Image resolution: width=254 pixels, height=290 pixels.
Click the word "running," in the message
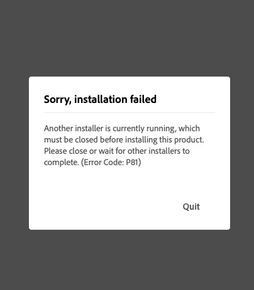162,129
